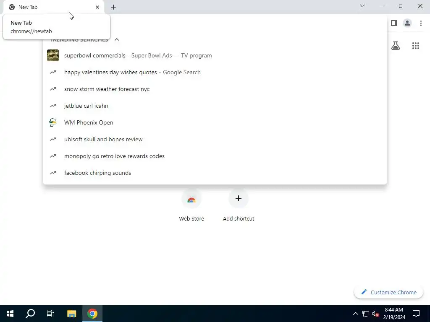This screenshot has height=322, width=430.
Task: Open the profile avatar menu
Action: pyautogui.click(x=407, y=23)
